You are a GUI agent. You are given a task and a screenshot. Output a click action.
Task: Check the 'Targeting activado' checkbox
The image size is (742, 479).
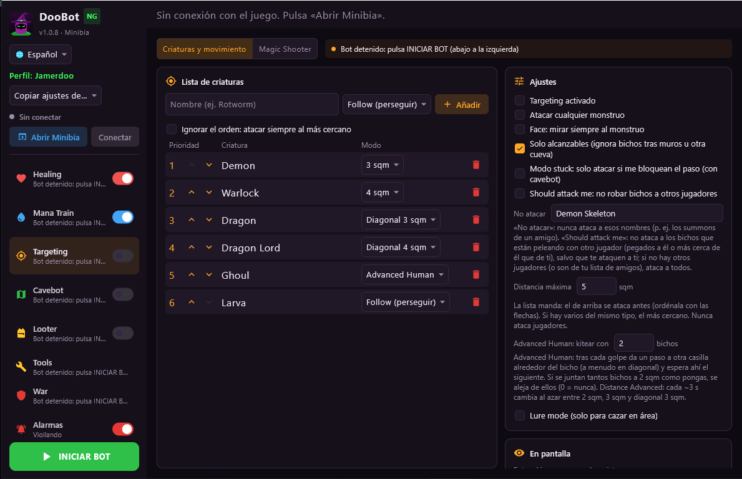pyautogui.click(x=520, y=100)
